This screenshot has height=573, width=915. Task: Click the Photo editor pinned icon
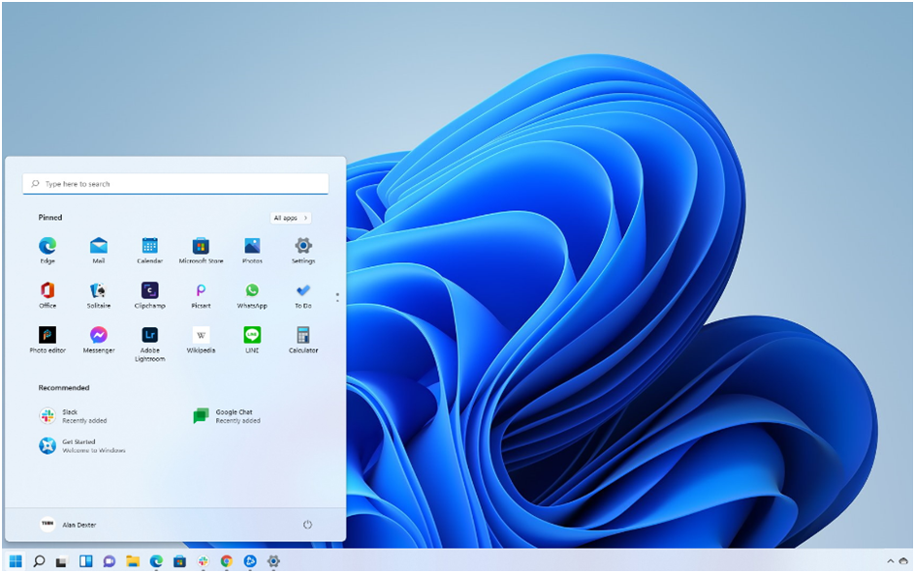click(47, 336)
